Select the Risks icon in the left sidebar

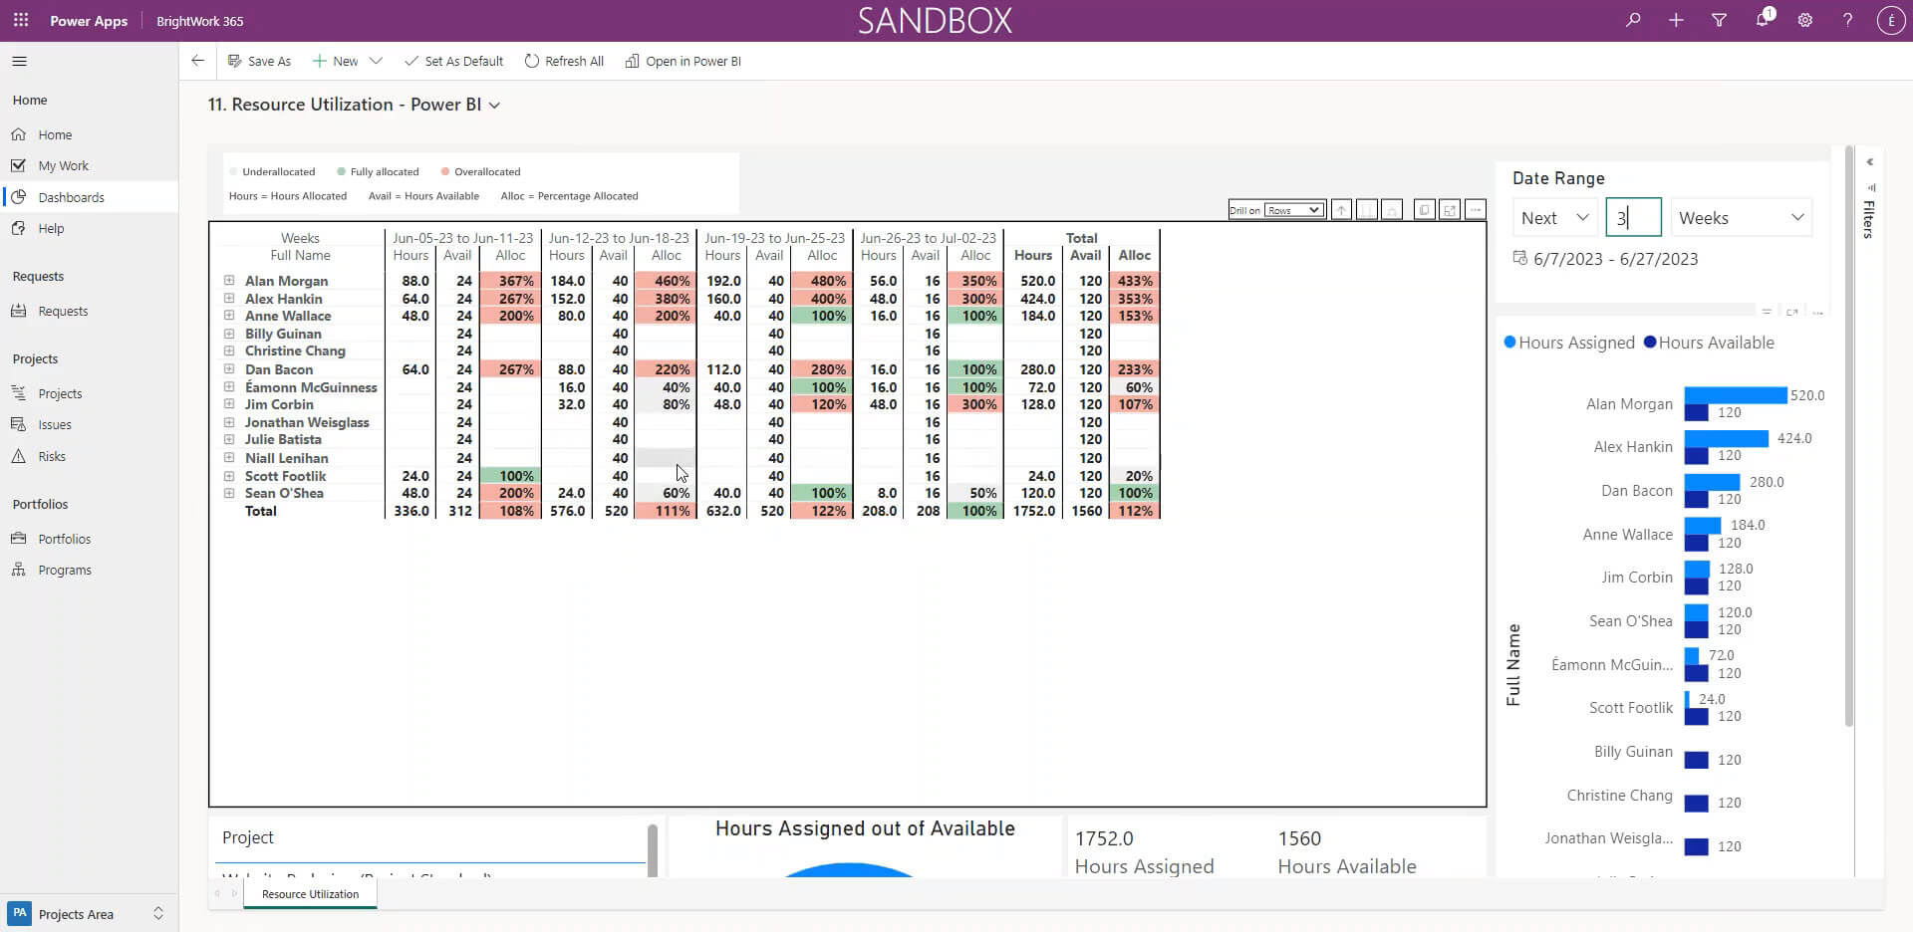(20, 456)
